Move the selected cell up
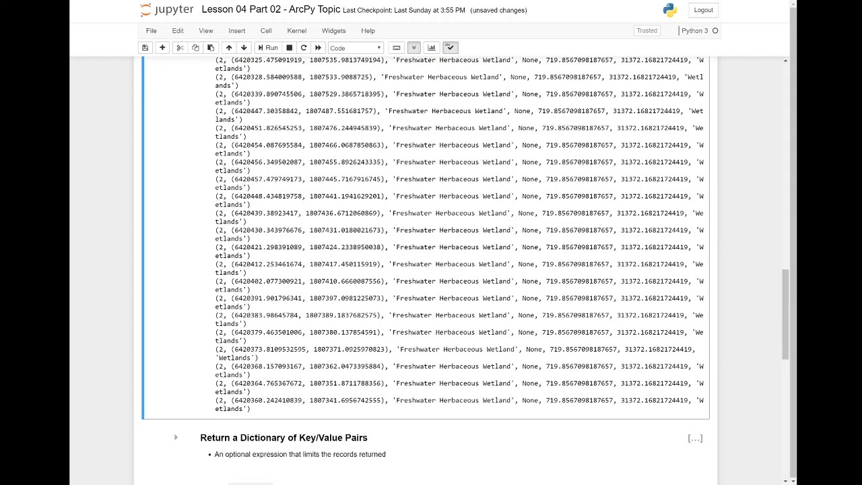Screen dimensions: 862x485 tap(229, 48)
